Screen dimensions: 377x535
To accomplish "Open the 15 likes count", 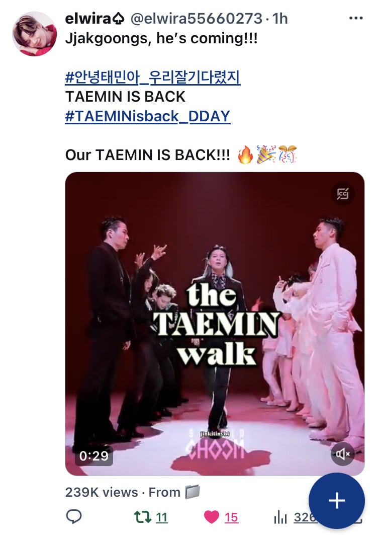I will click(231, 517).
